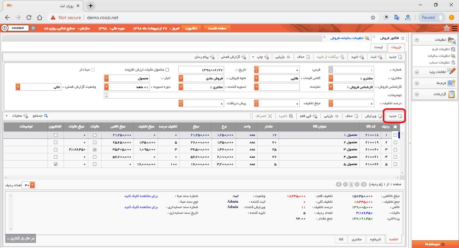The height and width of the screenshot is (248, 459).
Task: Open تنظیمات سالانه in the sidebar
Action: click(x=441, y=56)
